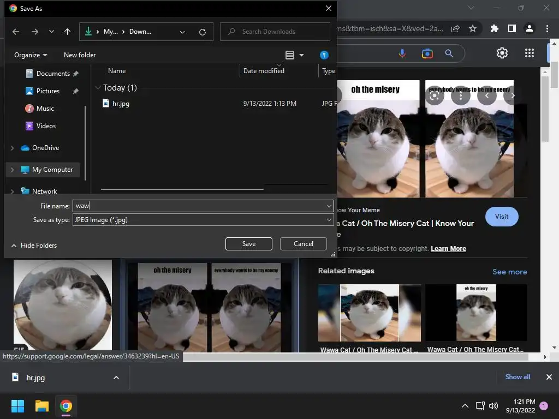559x419 pixels.
Task: Select Music in navigation pane
Action: (45, 109)
